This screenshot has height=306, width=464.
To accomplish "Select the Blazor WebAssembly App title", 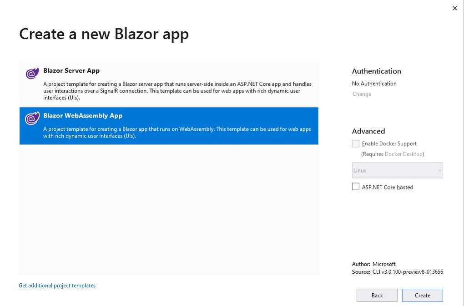I will pos(83,116).
